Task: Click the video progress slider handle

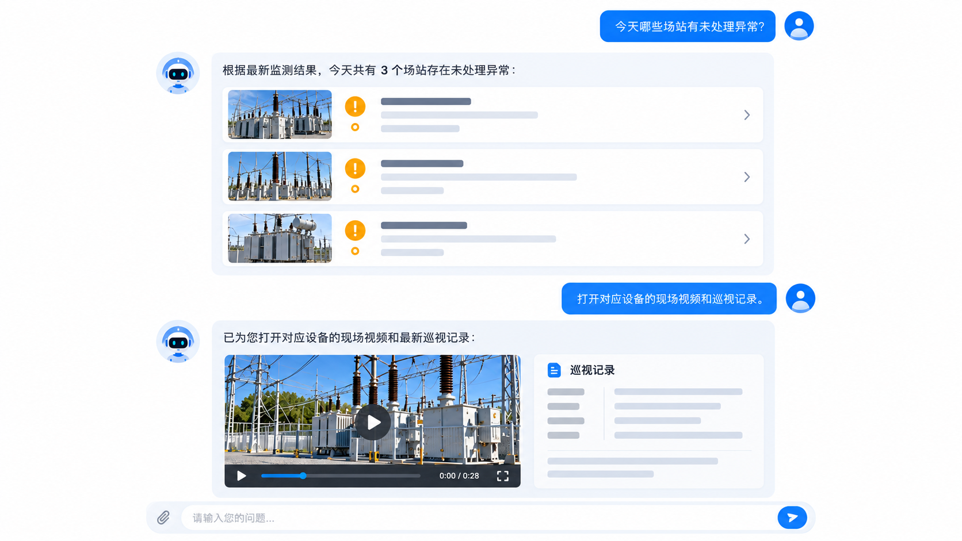Action: (x=303, y=476)
